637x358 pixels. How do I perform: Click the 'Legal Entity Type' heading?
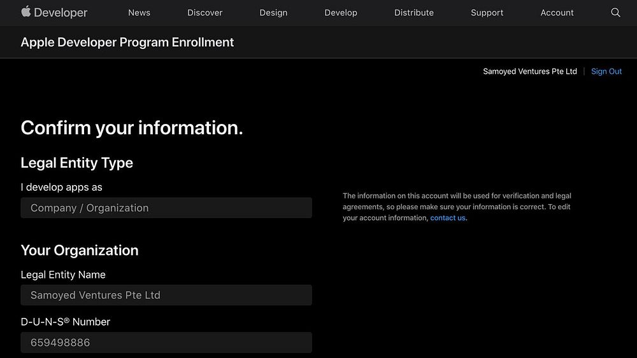77,163
